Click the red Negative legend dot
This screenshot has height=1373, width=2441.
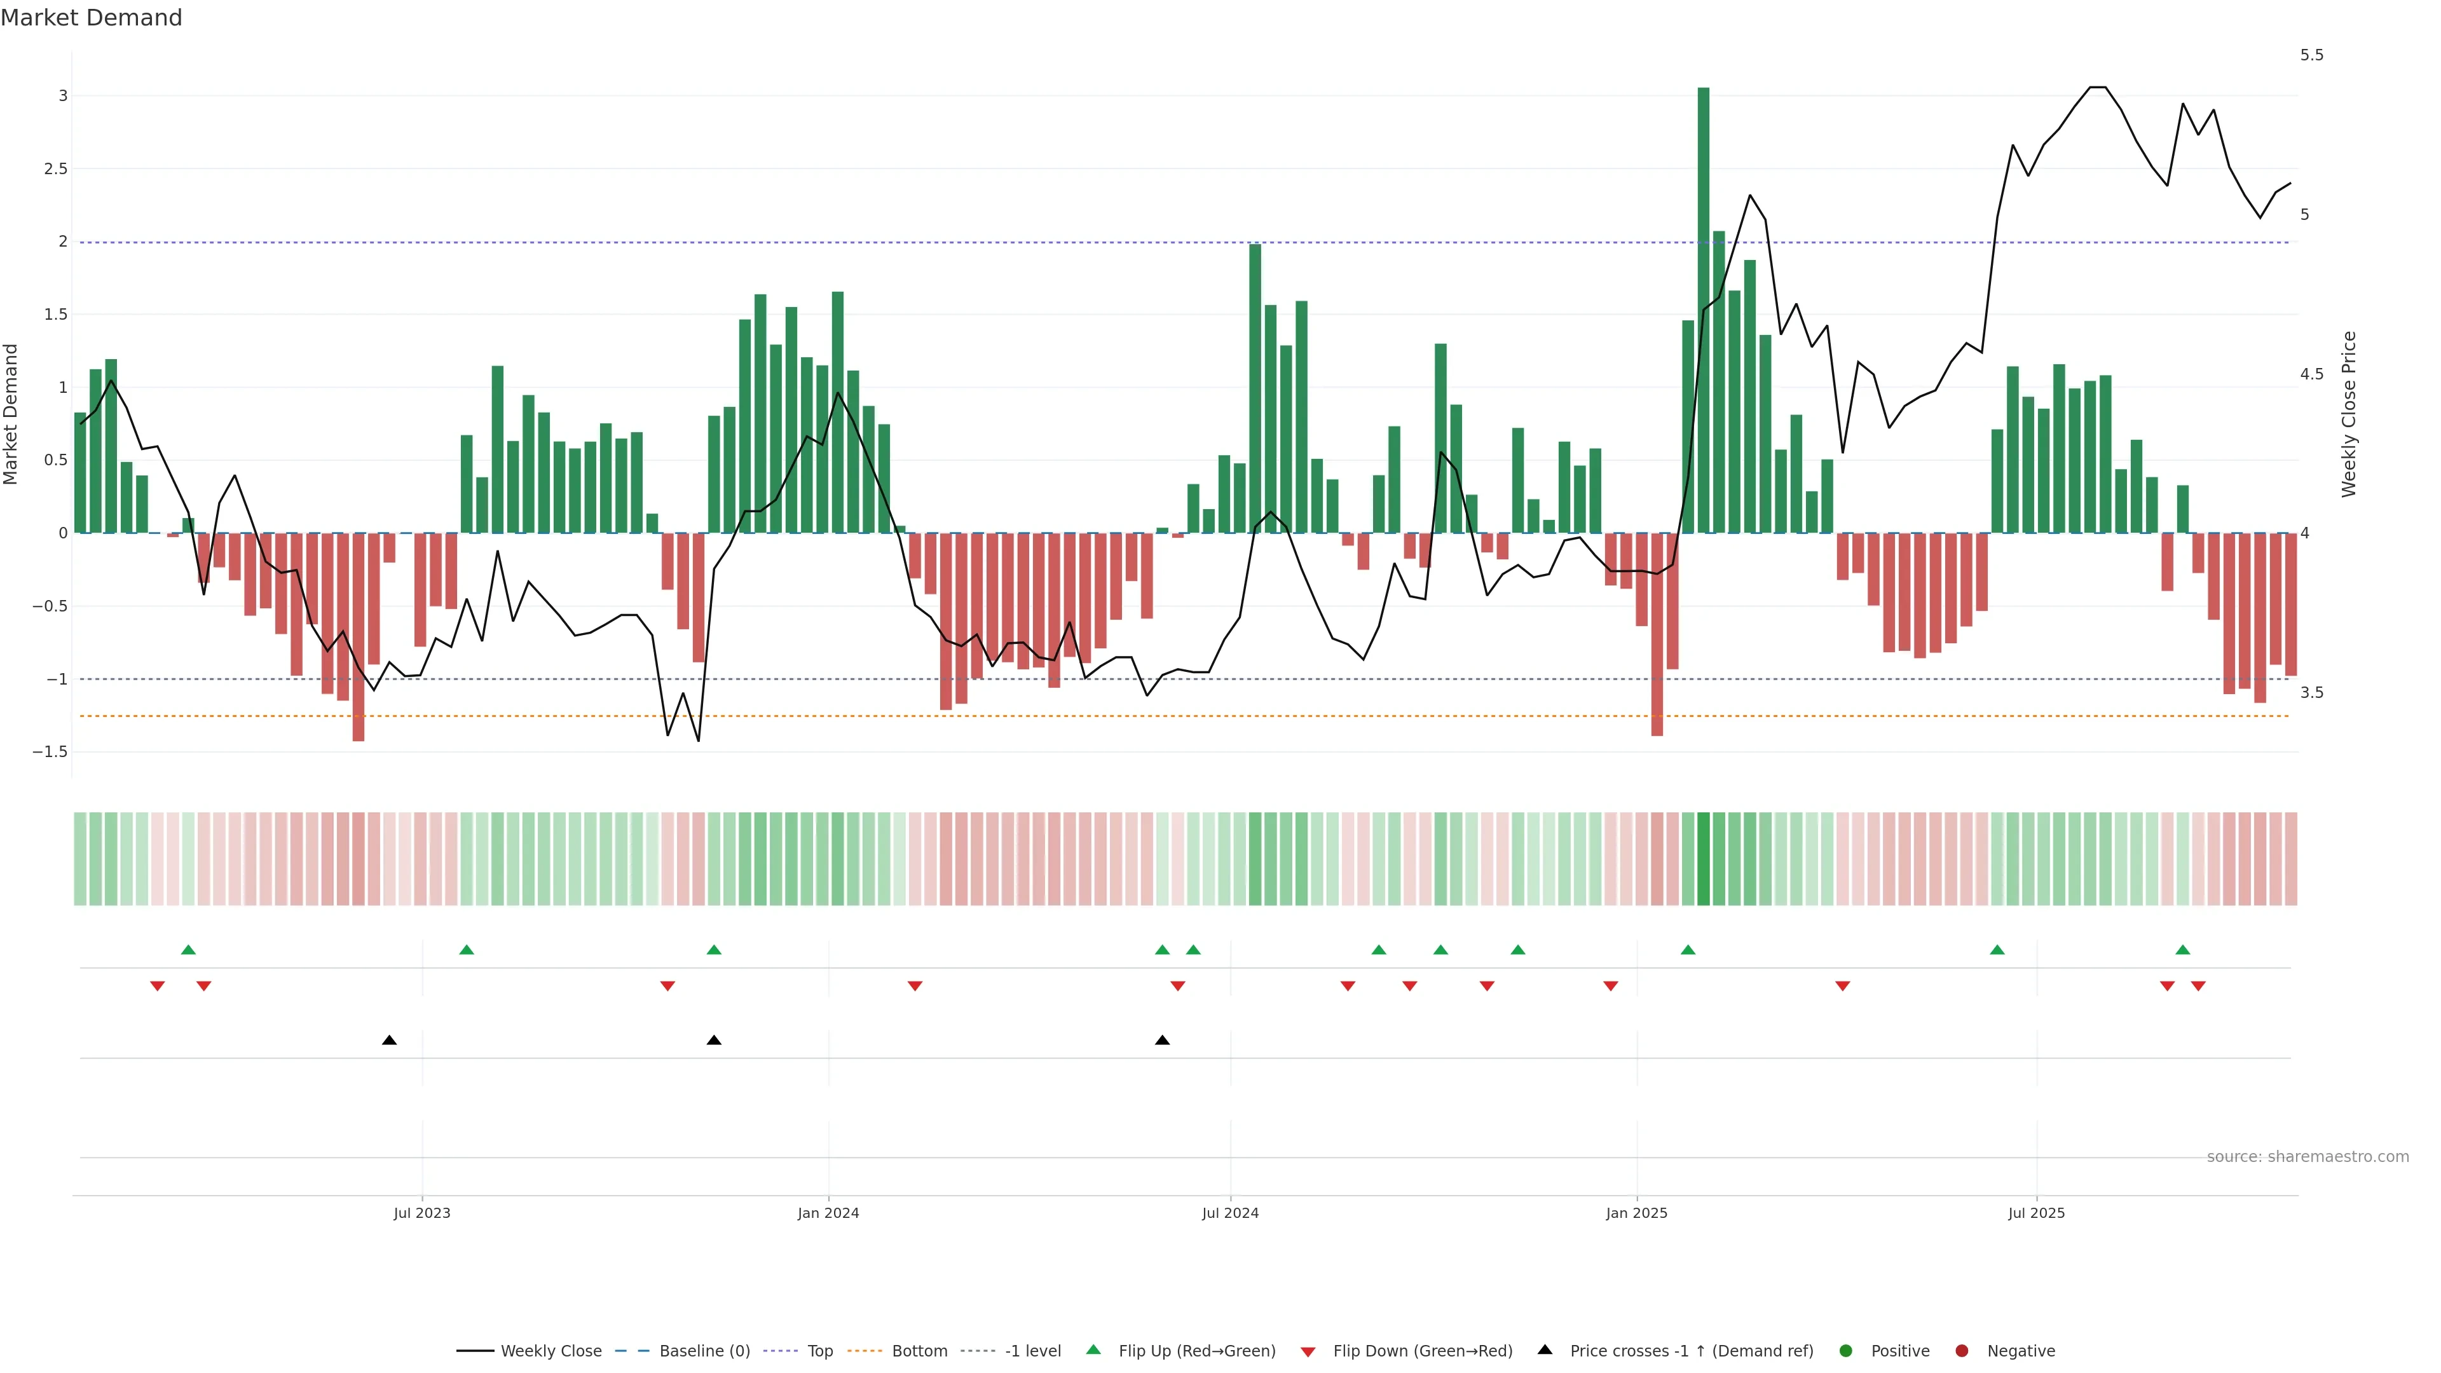click(1962, 1350)
